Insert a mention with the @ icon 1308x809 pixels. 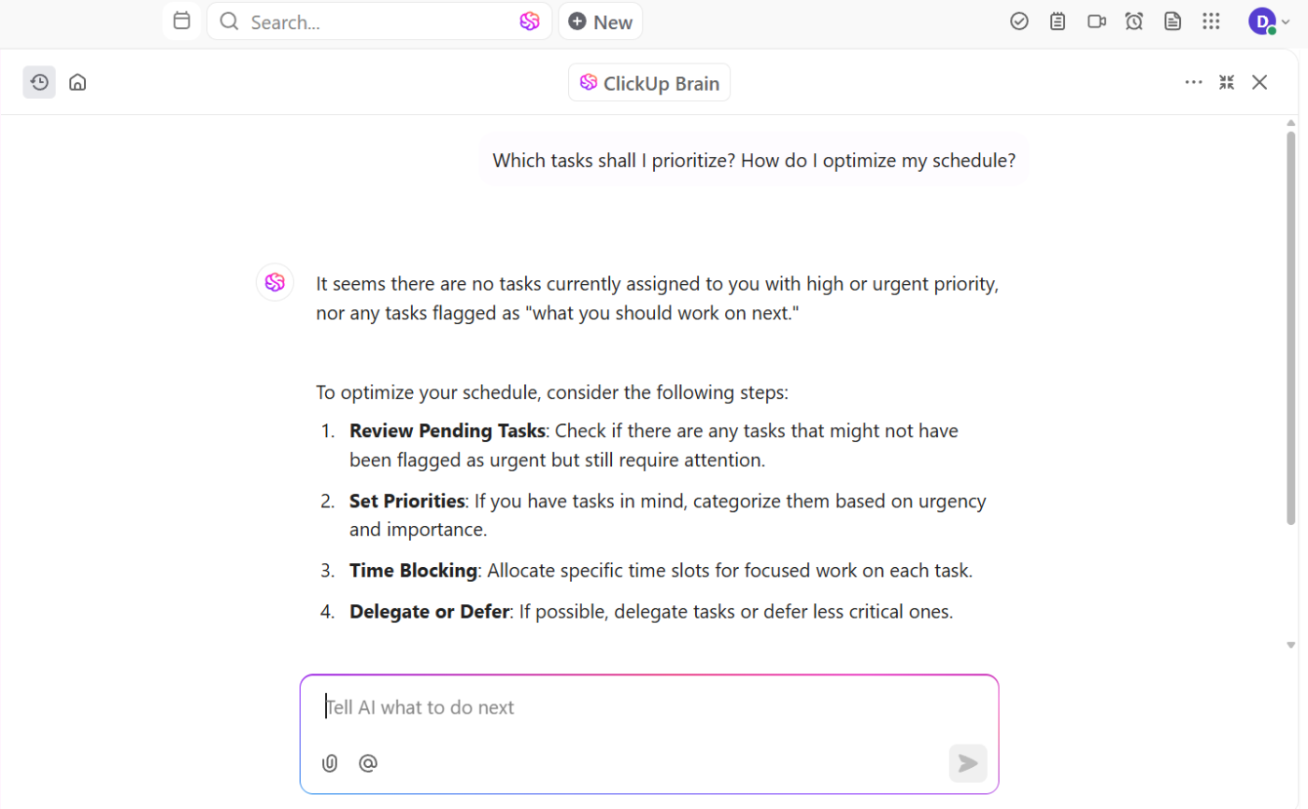[368, 763]
